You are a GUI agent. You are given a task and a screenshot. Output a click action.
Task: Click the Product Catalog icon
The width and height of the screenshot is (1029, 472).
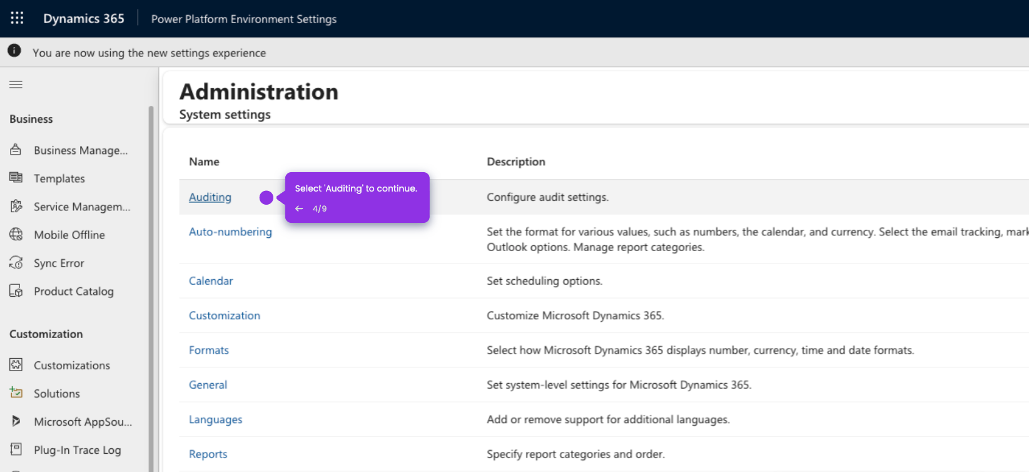point(16,291)
